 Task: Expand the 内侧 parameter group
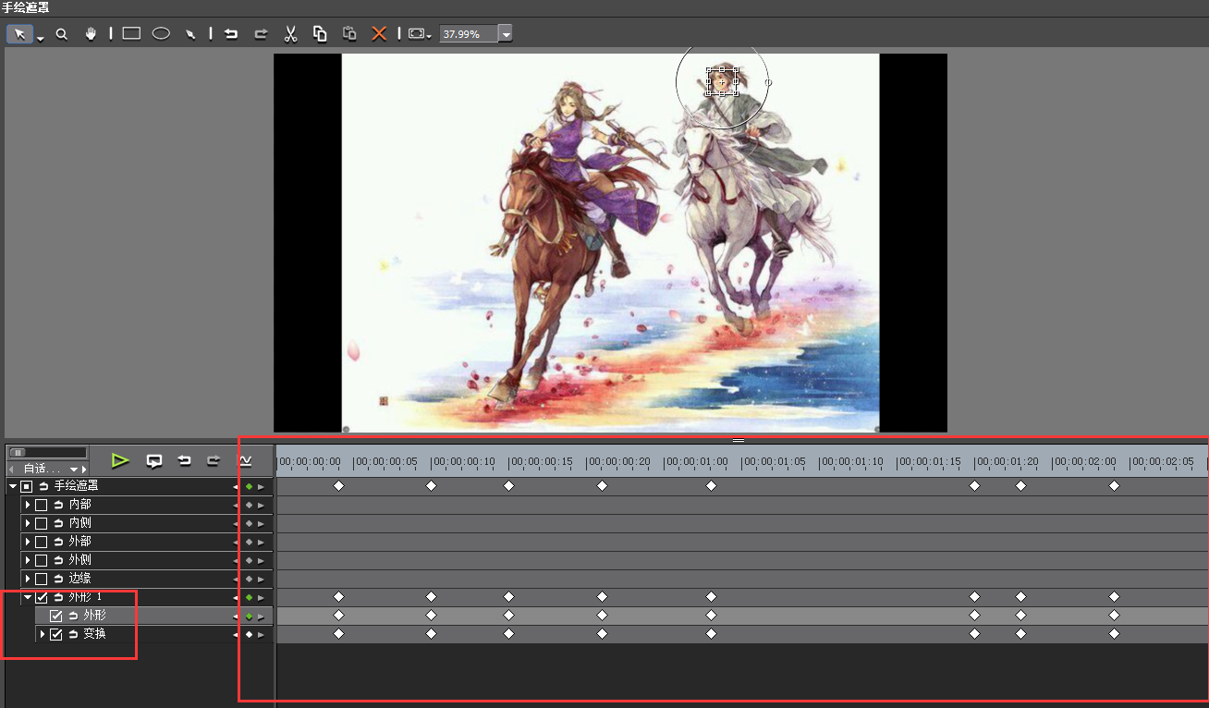[x=27, y=523]
